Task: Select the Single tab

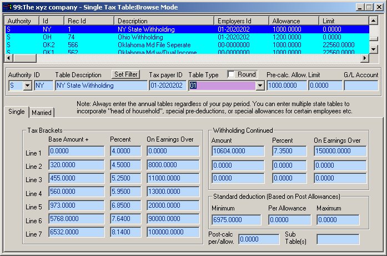Action: point(16,112)
